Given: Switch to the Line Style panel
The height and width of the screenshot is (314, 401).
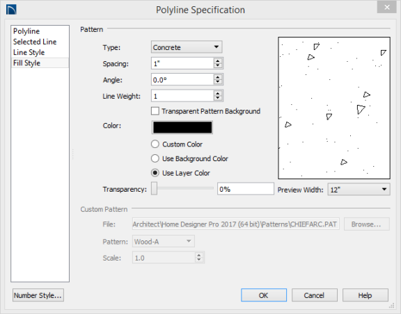Looking at the screenshot, I should pyautogui.click(x=29, y=52).
